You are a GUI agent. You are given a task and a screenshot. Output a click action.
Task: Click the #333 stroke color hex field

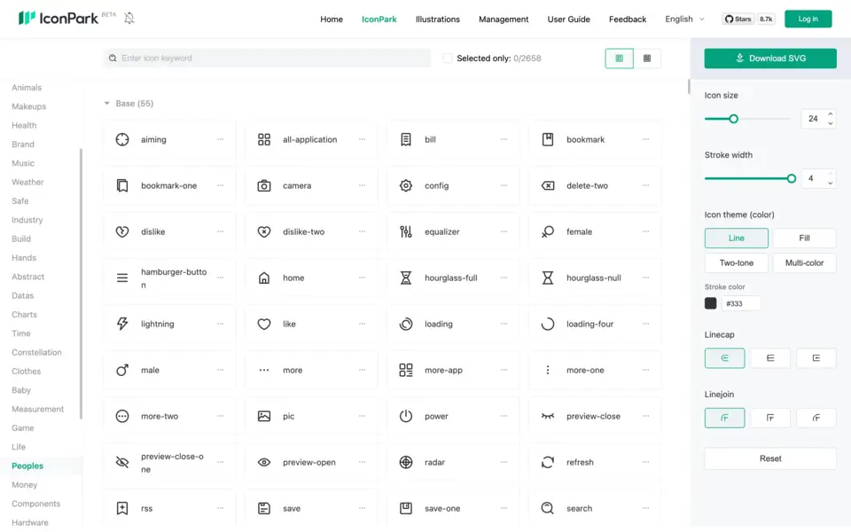pyautogui.click(x=741, y=303)
